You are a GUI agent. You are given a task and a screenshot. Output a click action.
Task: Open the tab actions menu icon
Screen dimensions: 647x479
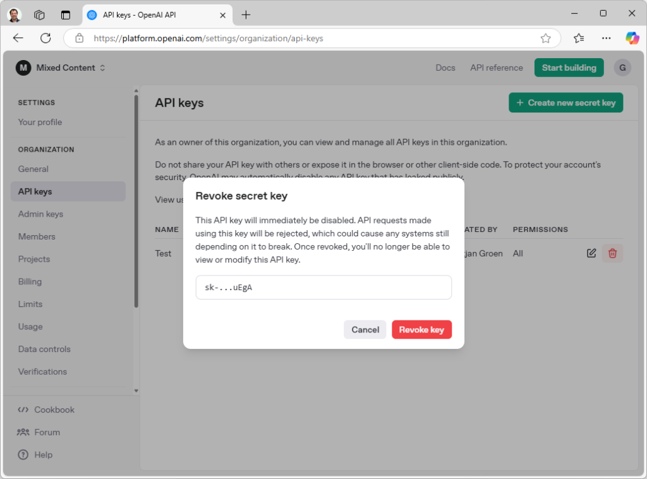pos(39,15)
